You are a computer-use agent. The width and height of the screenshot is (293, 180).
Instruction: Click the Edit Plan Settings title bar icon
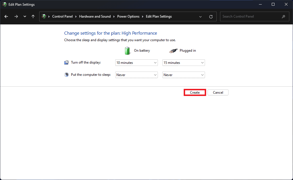coord(5,5)
